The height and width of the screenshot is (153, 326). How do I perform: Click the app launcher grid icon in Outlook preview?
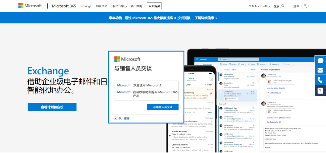point(197,59)
